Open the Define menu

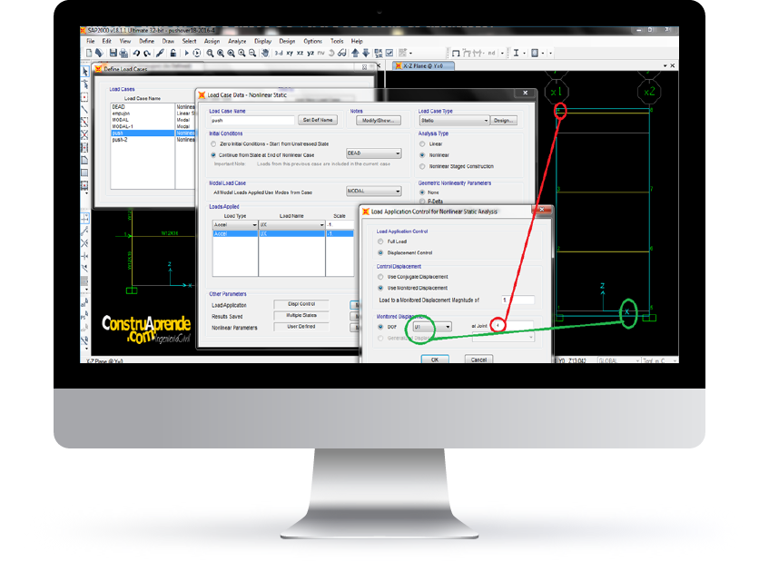147,41
